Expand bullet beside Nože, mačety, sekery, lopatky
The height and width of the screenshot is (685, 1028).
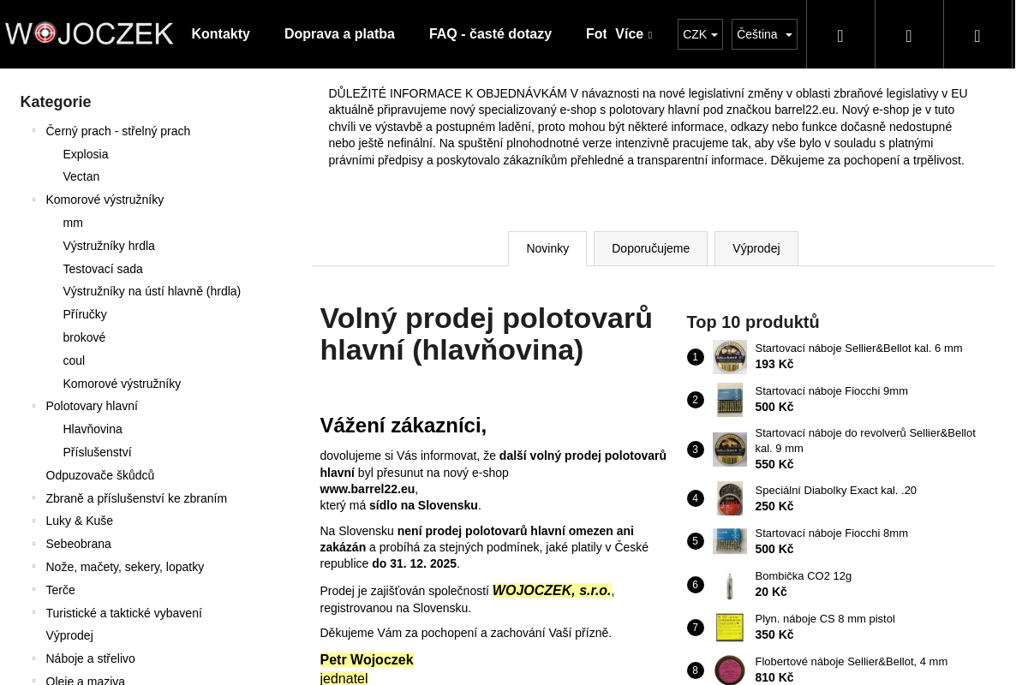pyautogui.click(x=33, y=567)
